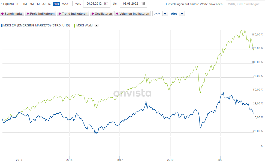Open the Trend-Indikatoren menu

[73, 14]
